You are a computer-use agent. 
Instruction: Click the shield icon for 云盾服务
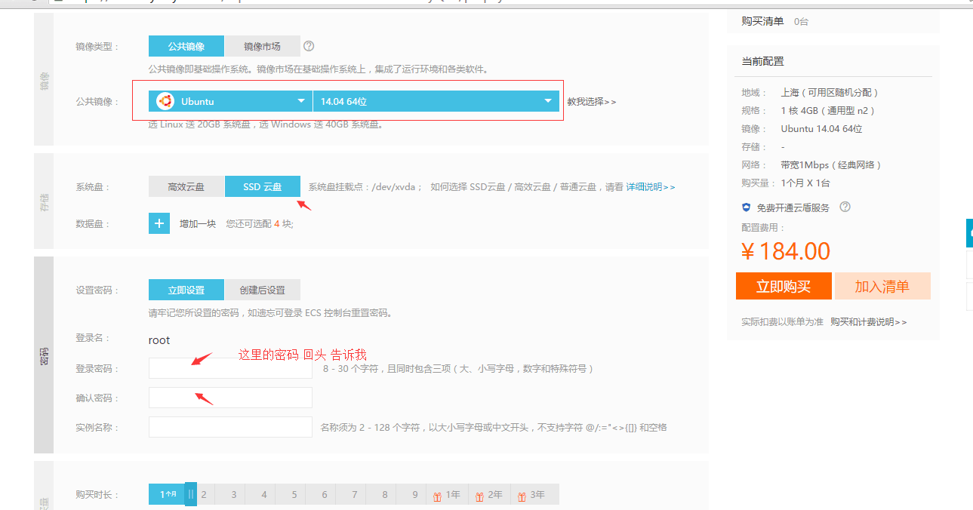tap(747, 207)
